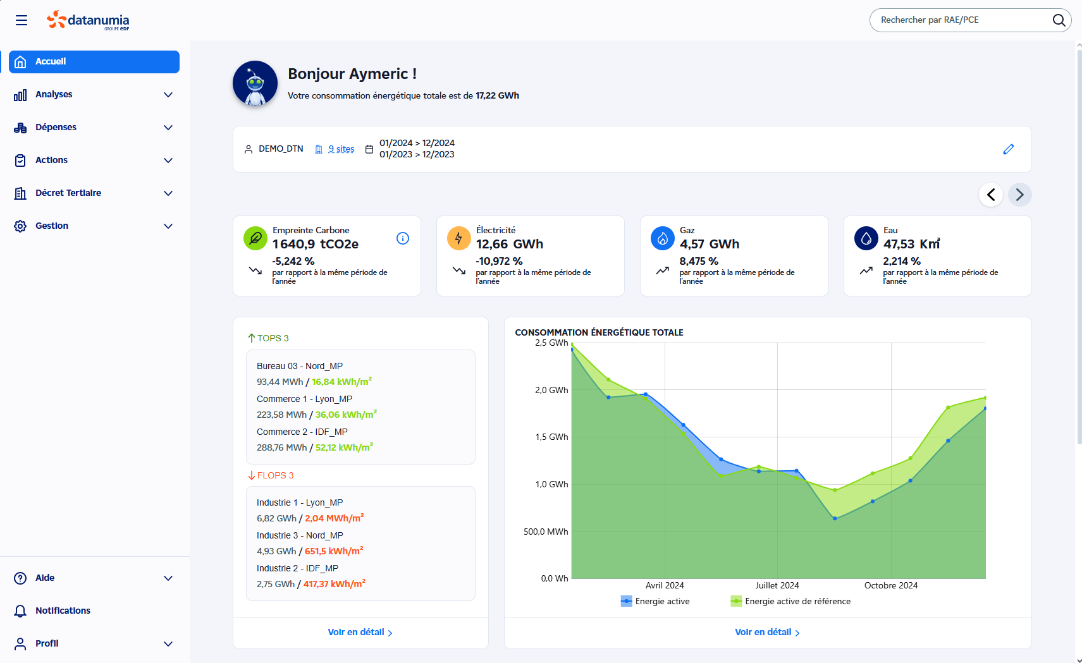Click the robot avatar icon
1082x663 pixels.
[255, 83]
